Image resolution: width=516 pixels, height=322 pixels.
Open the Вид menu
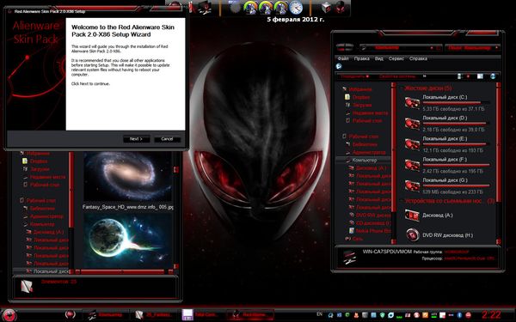coord(379,58)
